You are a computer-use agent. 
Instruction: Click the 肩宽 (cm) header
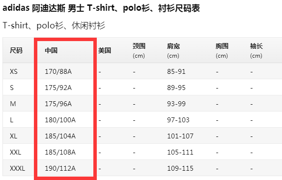pyautogui.click(x=173, y=51)
